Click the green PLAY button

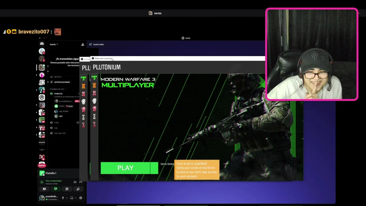pyautogui.click(x=126, y=168)
